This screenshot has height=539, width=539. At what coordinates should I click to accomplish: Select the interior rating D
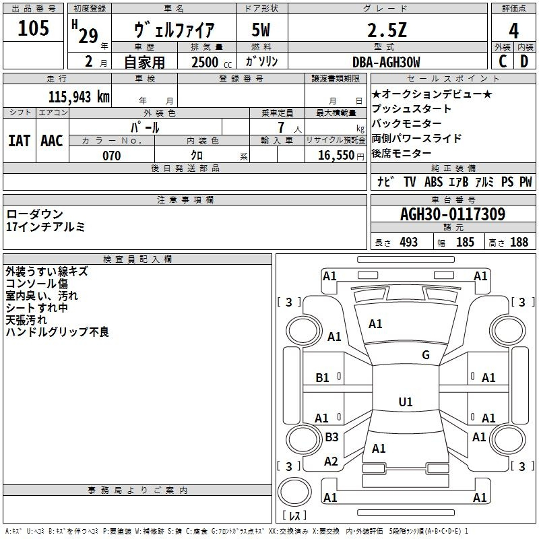tap(524, 61)
